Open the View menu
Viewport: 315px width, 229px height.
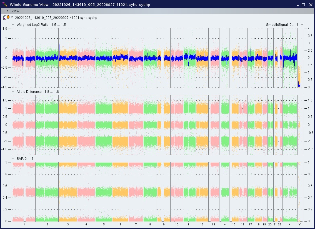[x=15, y=11]
